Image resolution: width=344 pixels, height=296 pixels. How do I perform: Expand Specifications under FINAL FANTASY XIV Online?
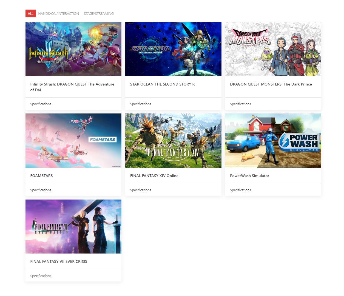tap(140, 190)
